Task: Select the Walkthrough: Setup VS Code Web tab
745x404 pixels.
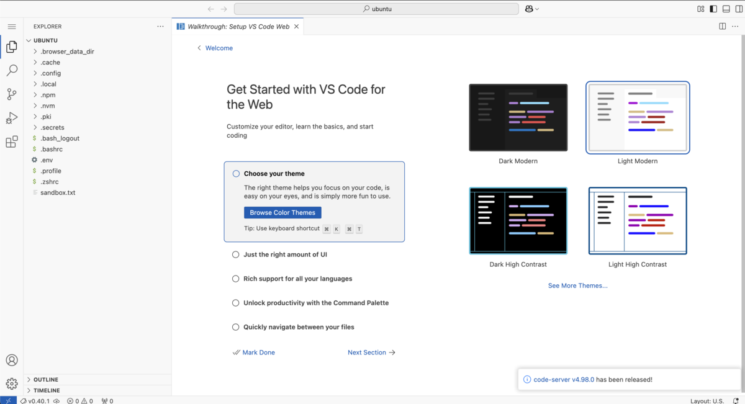Action: point(238,27)
